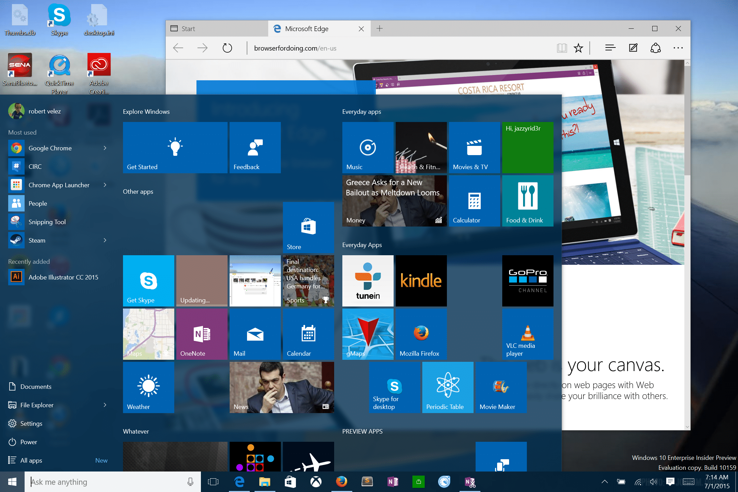Open Edge More actions ellipsis menu
Viewport: 738px width, 492px height.
[x=678, y=48]
